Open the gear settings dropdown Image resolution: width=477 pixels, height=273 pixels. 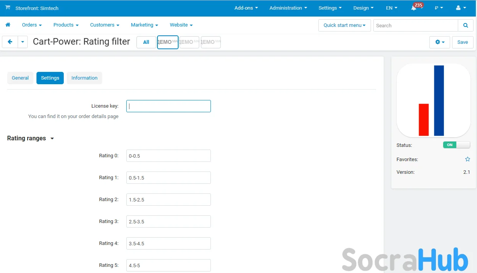pyautogui.click(x=439, y=42)
